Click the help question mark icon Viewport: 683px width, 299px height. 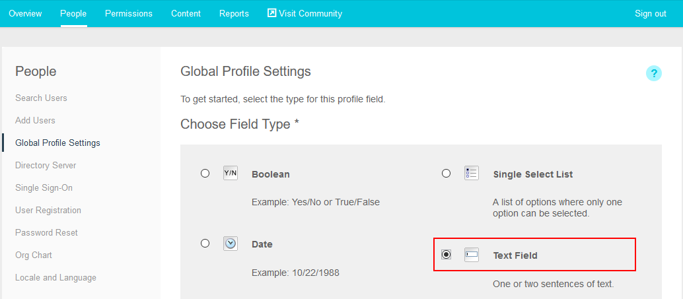pyautogui.click(x=653, y=73)
